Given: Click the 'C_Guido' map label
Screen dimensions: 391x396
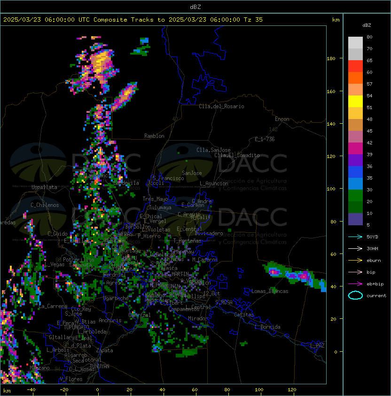Looking at the screenshot, I should [57, 234].
